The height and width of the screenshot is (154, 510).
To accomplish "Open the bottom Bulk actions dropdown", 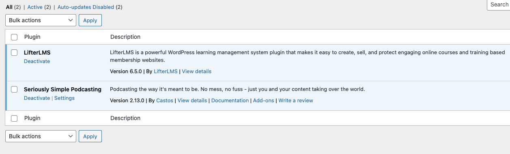I will point(41,136).
